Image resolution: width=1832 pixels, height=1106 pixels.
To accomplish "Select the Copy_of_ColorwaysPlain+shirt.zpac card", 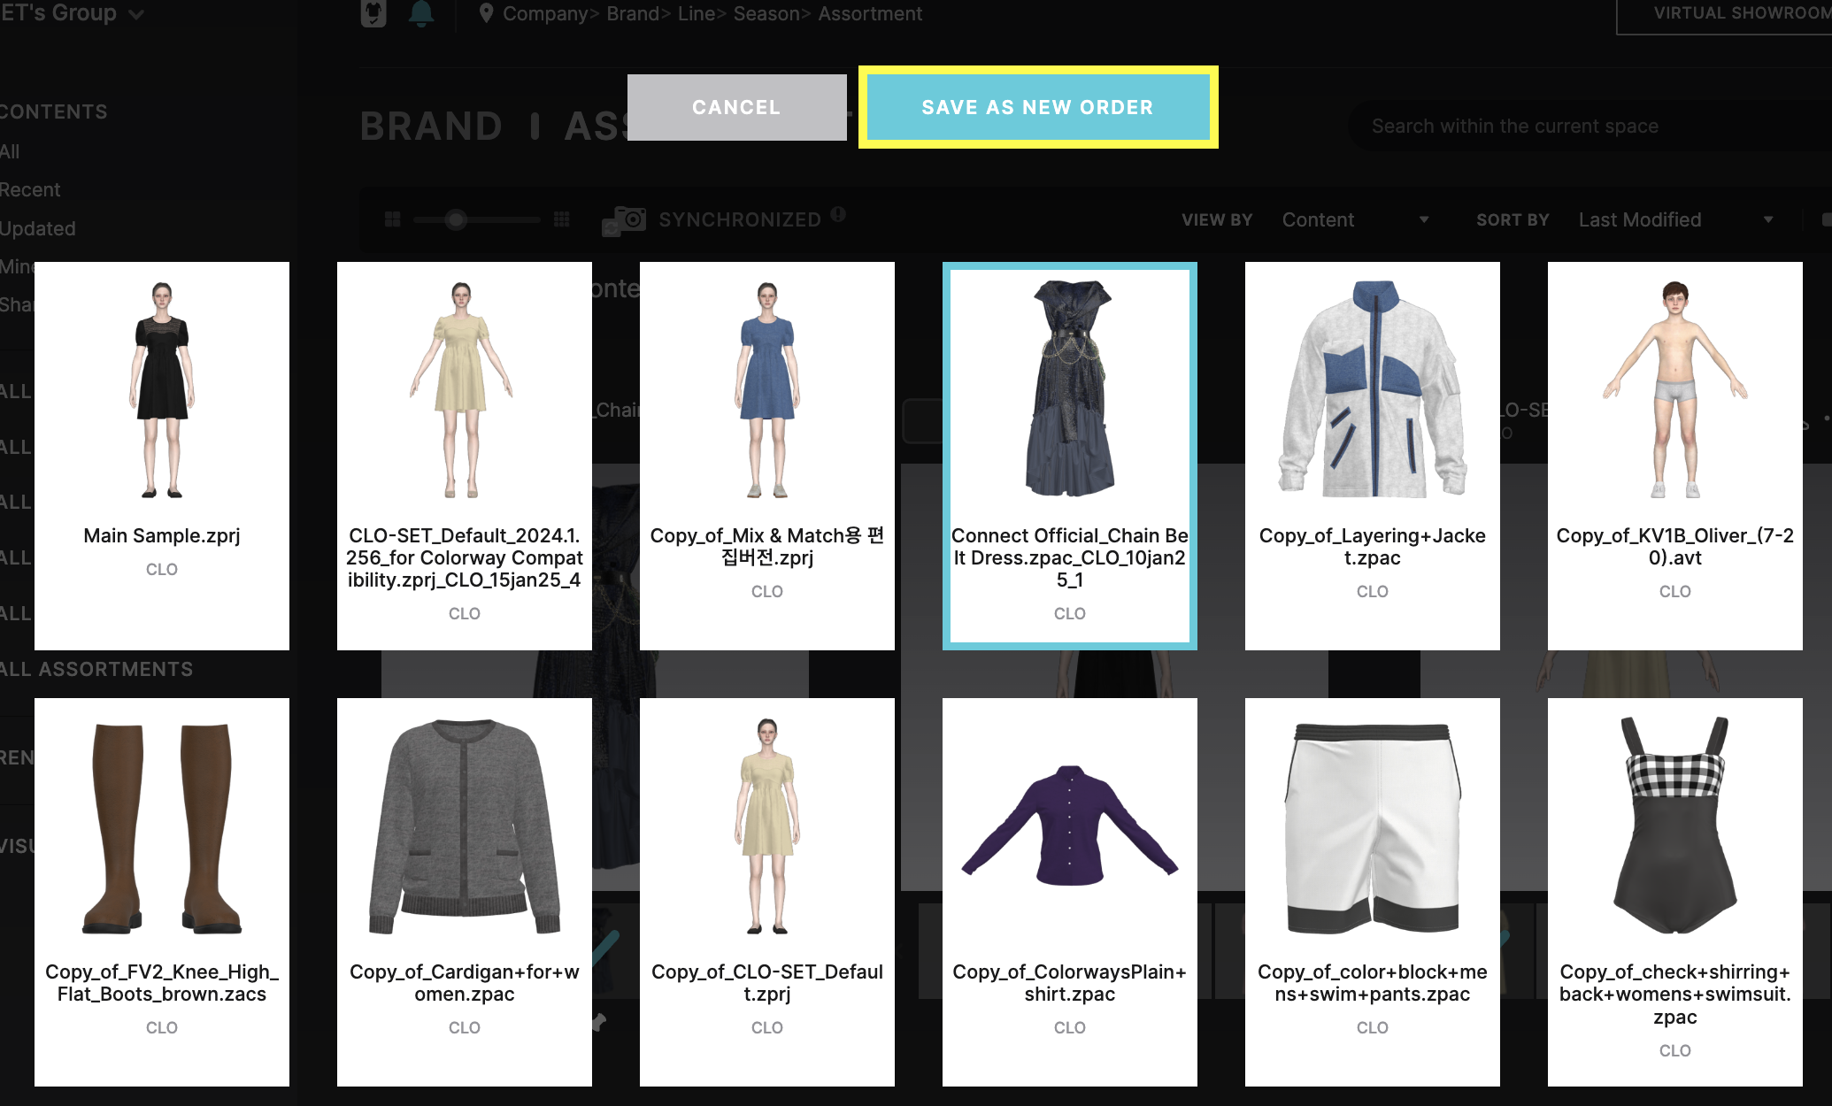I will coord(1070,892).
